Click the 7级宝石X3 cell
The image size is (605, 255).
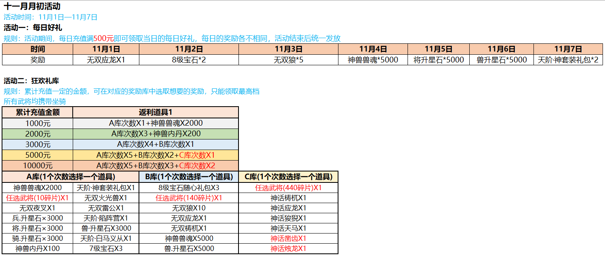pyautogui.click(x=106, y=249)
